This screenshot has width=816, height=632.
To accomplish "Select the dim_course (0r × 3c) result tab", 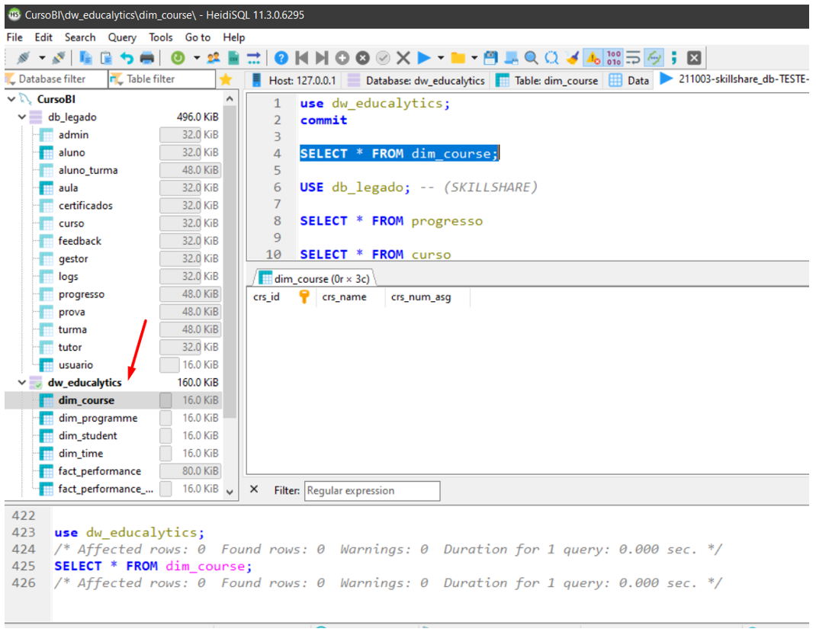I will point(315,279).
